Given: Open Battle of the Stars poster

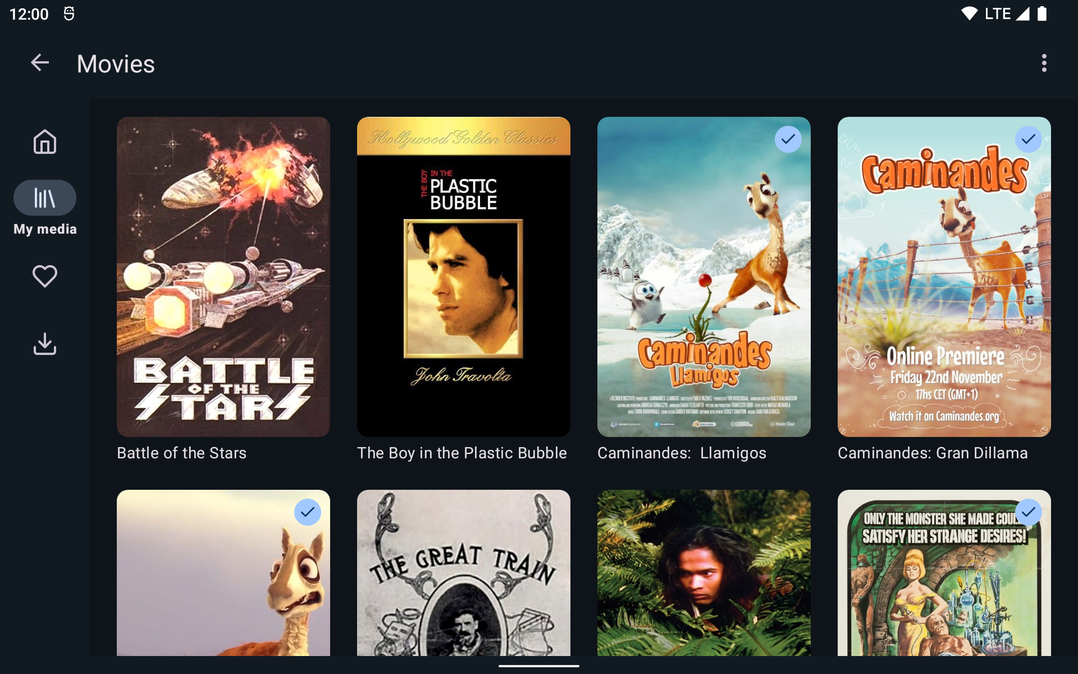Looking at the screenshot, I should [223, 277].
